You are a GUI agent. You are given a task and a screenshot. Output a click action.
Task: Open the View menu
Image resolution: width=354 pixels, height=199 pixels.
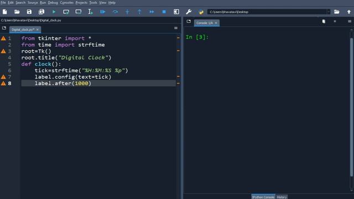[x=102, y=3]
